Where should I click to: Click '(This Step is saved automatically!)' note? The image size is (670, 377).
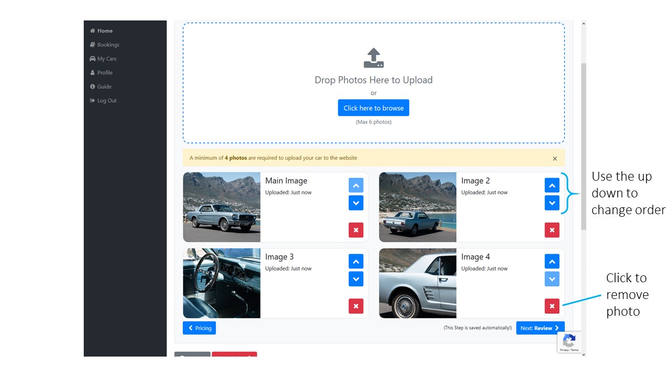[x=478, y=328]
